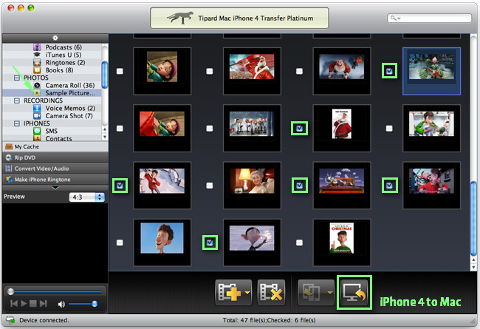This screenshot has height=329, width=480.
Task: Open the add file dropdown arrow
Action: 247,293
